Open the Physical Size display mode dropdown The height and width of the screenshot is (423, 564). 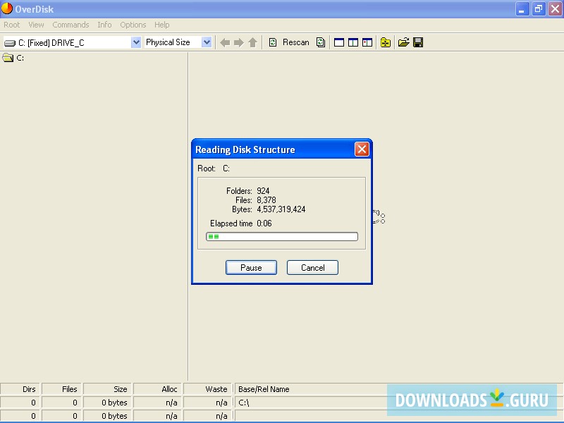[x=207, y=42]
